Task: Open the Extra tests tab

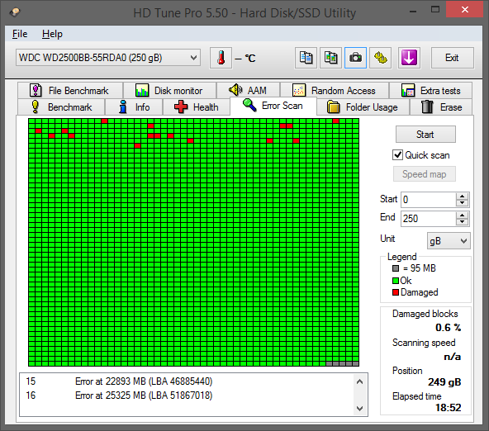Action: tap(430, 91)
